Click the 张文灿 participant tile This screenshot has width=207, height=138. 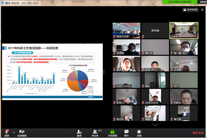(155, 31)
